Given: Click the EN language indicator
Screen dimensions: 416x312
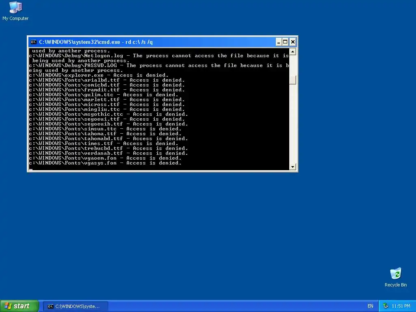Looking at the screenshot, I should pos(370,306).
